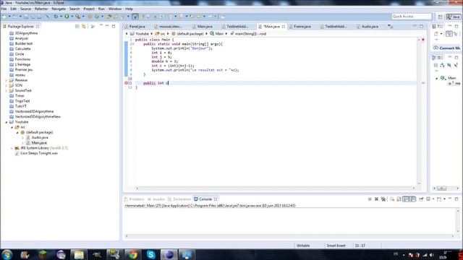Click the Eclipse taskbar icon

click(x=169, y=254)
